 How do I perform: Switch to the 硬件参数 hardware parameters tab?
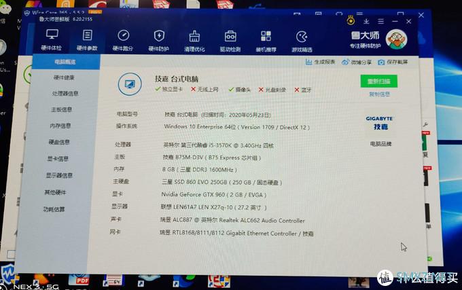tap(87, 40)
